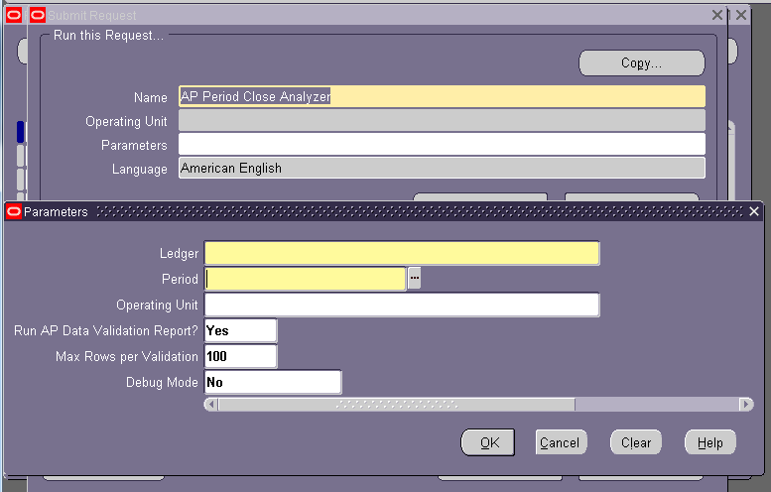Click the horizontal scrollbar thumb in Parameters
The width and height of the screenshot is (771, 492).
(396, 405)
